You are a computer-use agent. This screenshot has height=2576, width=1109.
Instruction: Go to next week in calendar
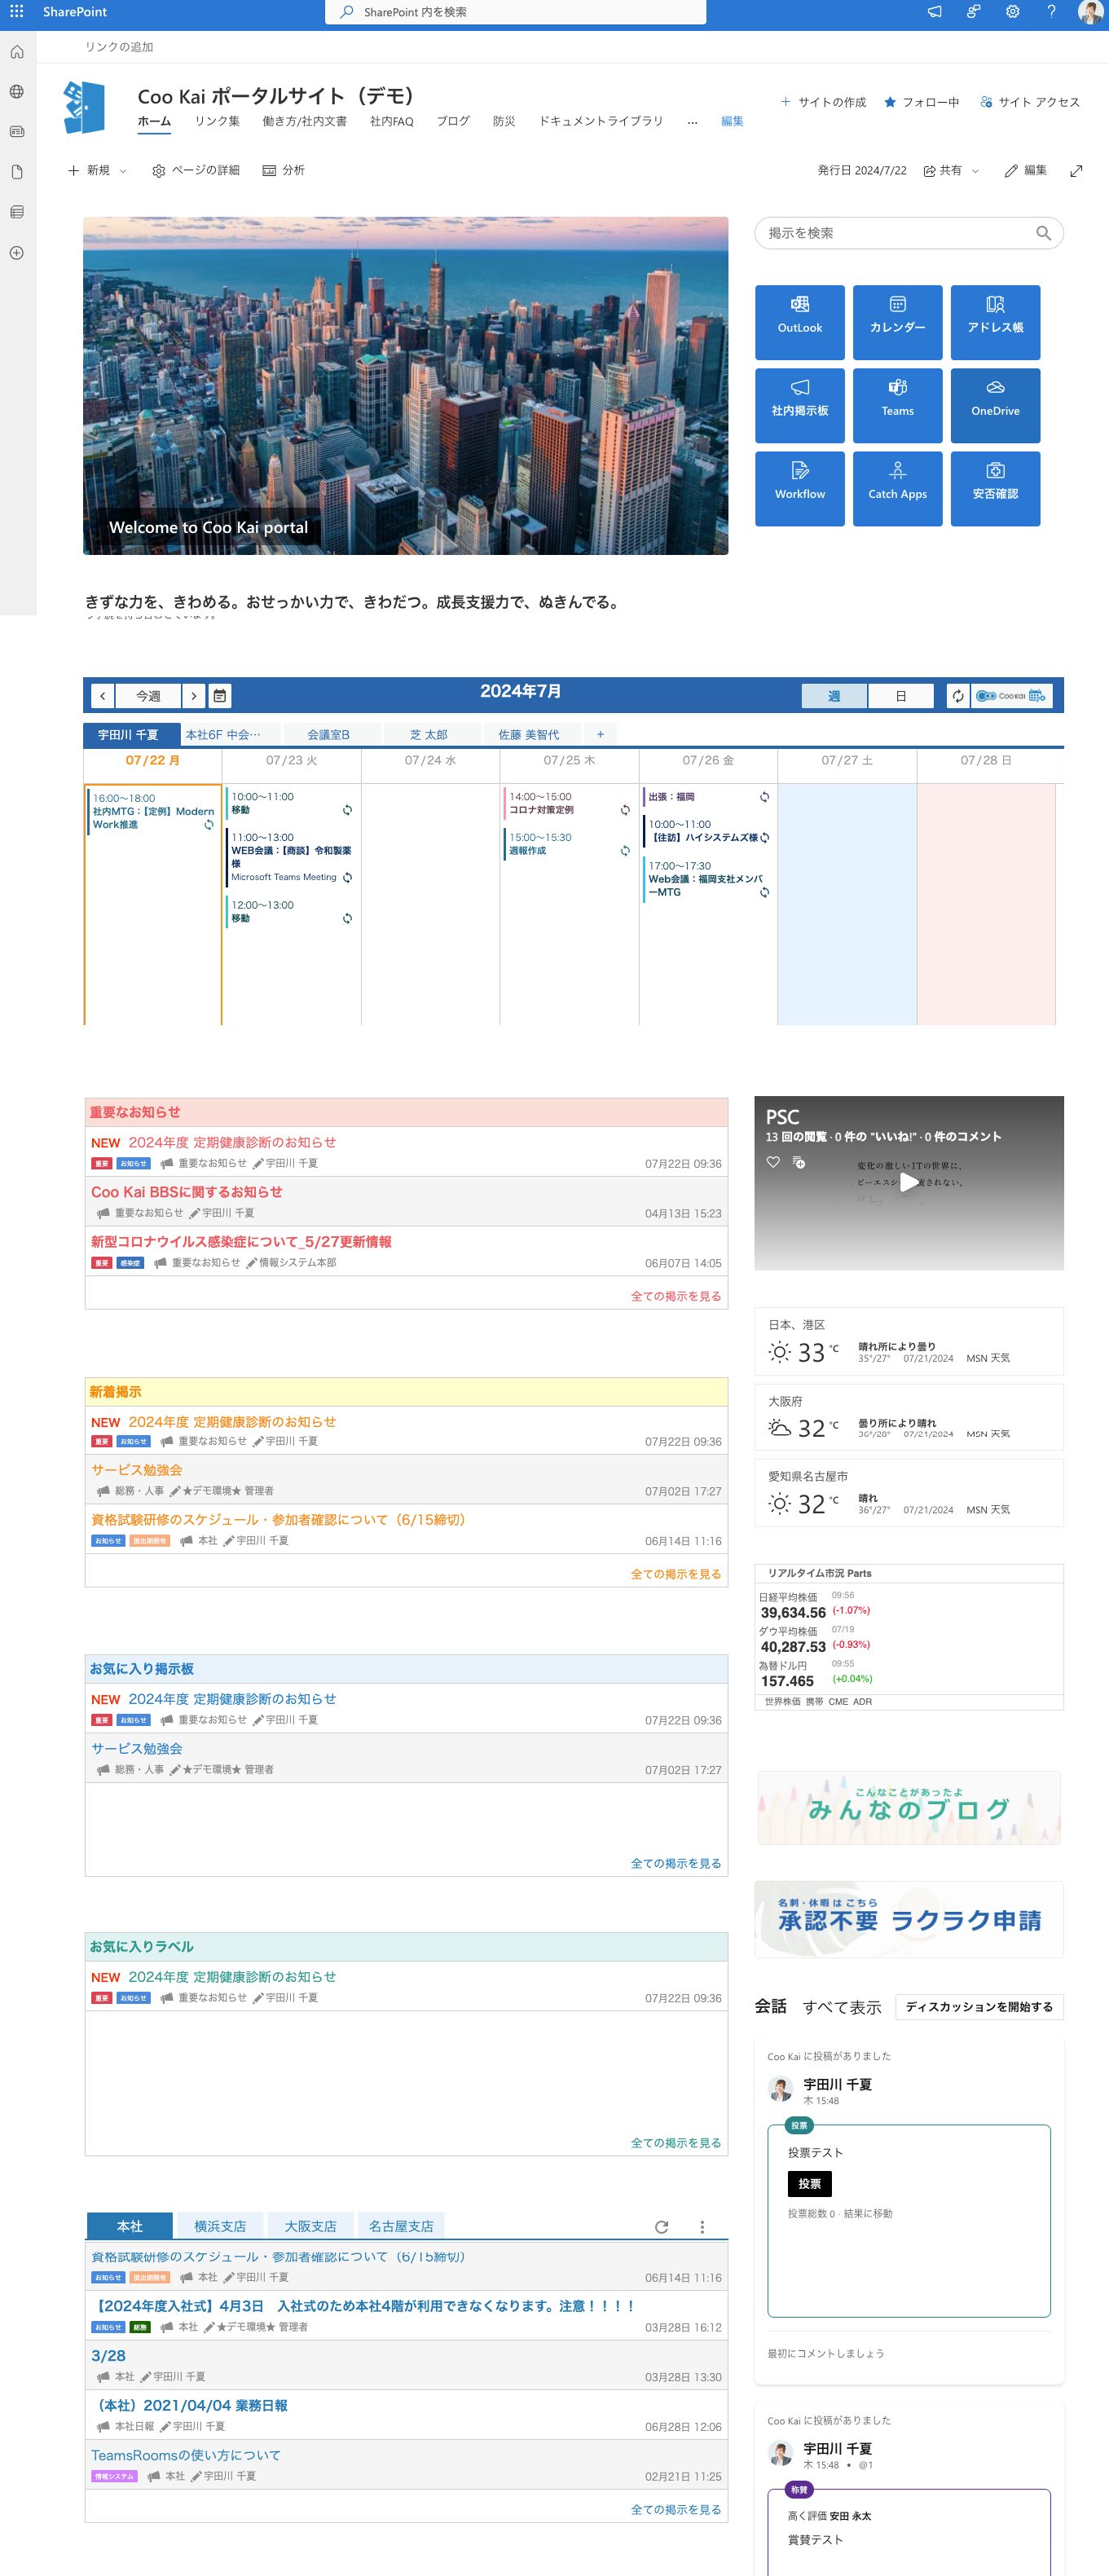tap(194, 695)
